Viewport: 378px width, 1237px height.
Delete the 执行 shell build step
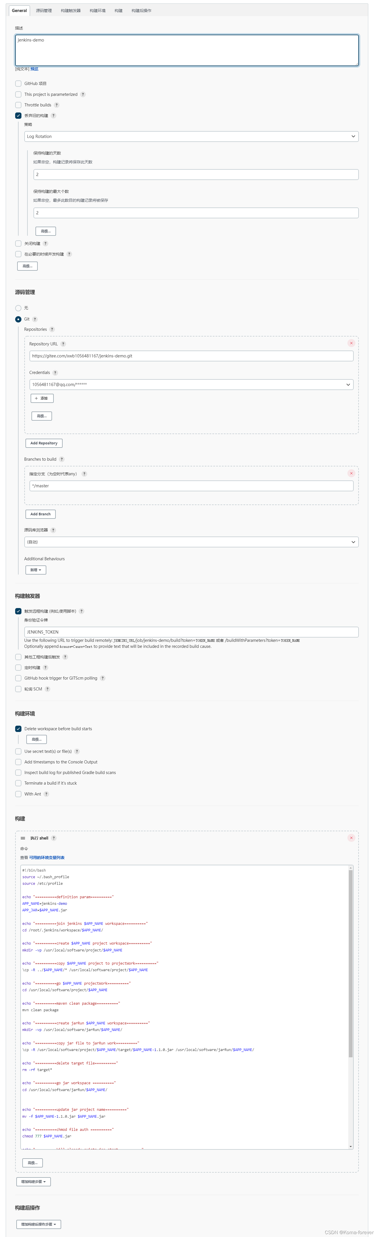pyautogui.click(x=351, y=838)
